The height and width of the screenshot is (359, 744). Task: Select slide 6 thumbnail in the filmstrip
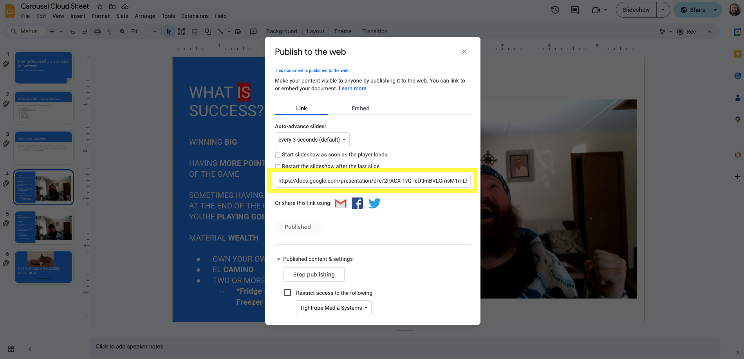click(43, 267)
